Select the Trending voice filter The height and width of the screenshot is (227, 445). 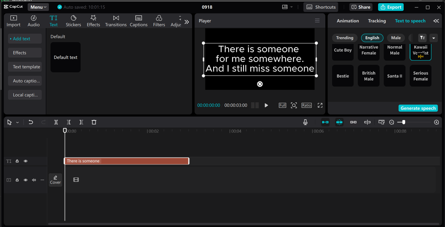point(345,38)
